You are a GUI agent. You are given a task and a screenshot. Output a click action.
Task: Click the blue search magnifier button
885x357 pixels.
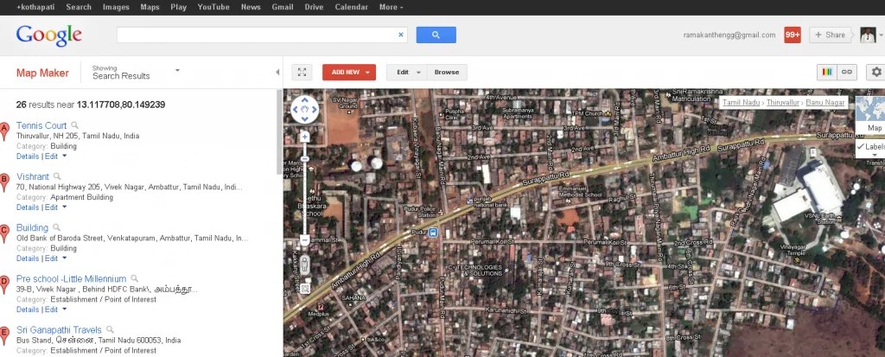[436, 35]
